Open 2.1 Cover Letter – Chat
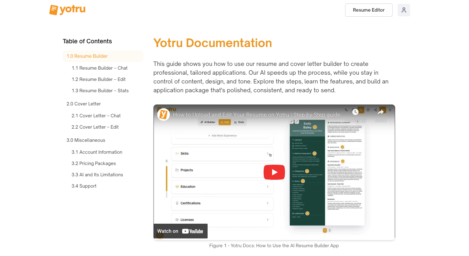The image size is (469, 256). pyautogui.click(x=96, y=116)
